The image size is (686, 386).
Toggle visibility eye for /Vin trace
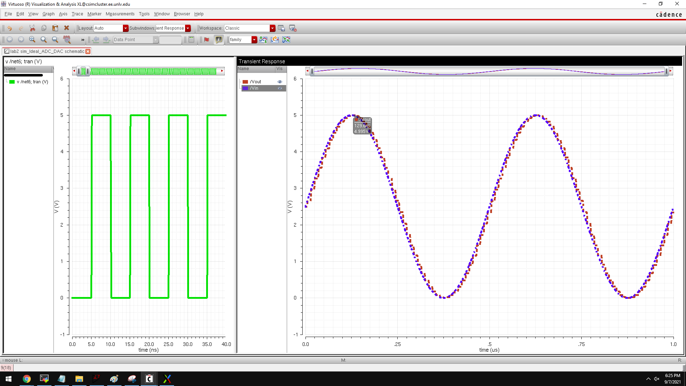(280, 88)
